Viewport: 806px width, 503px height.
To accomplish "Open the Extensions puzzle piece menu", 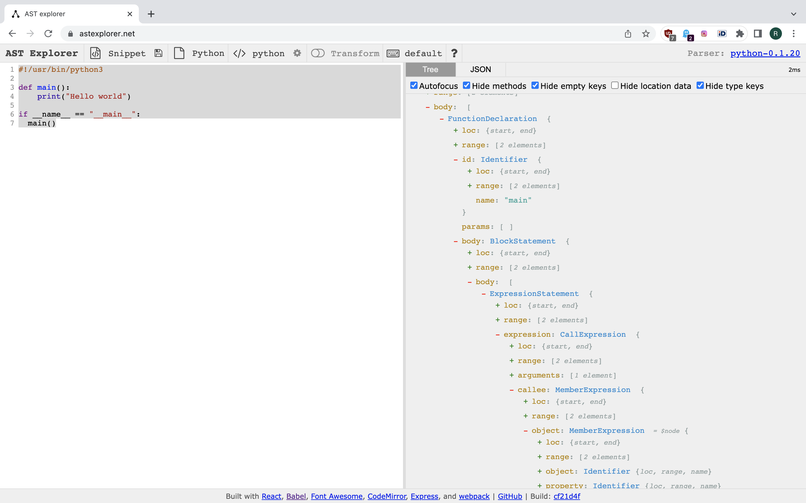I will click(x=740, y=34).
